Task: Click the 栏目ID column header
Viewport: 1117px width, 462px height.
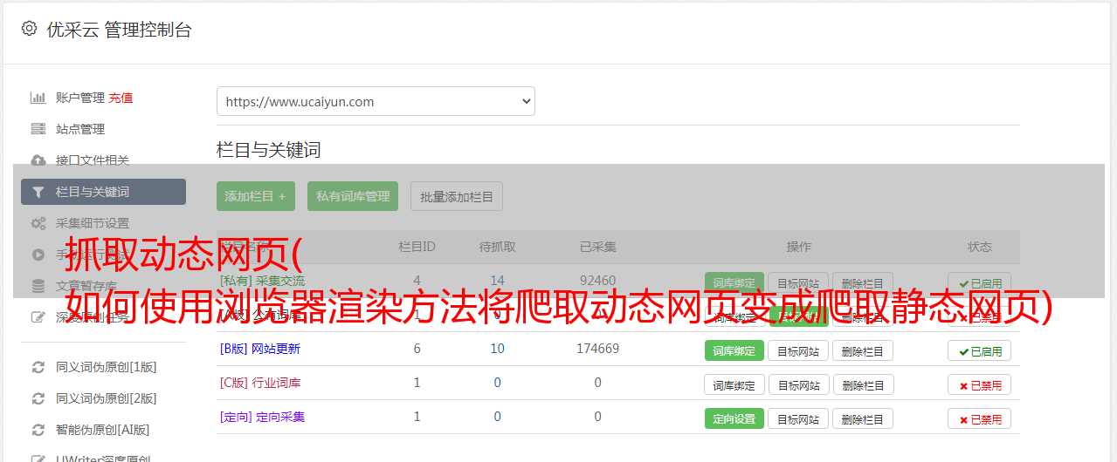Action: pyautogui.click(x=417, y=247)
